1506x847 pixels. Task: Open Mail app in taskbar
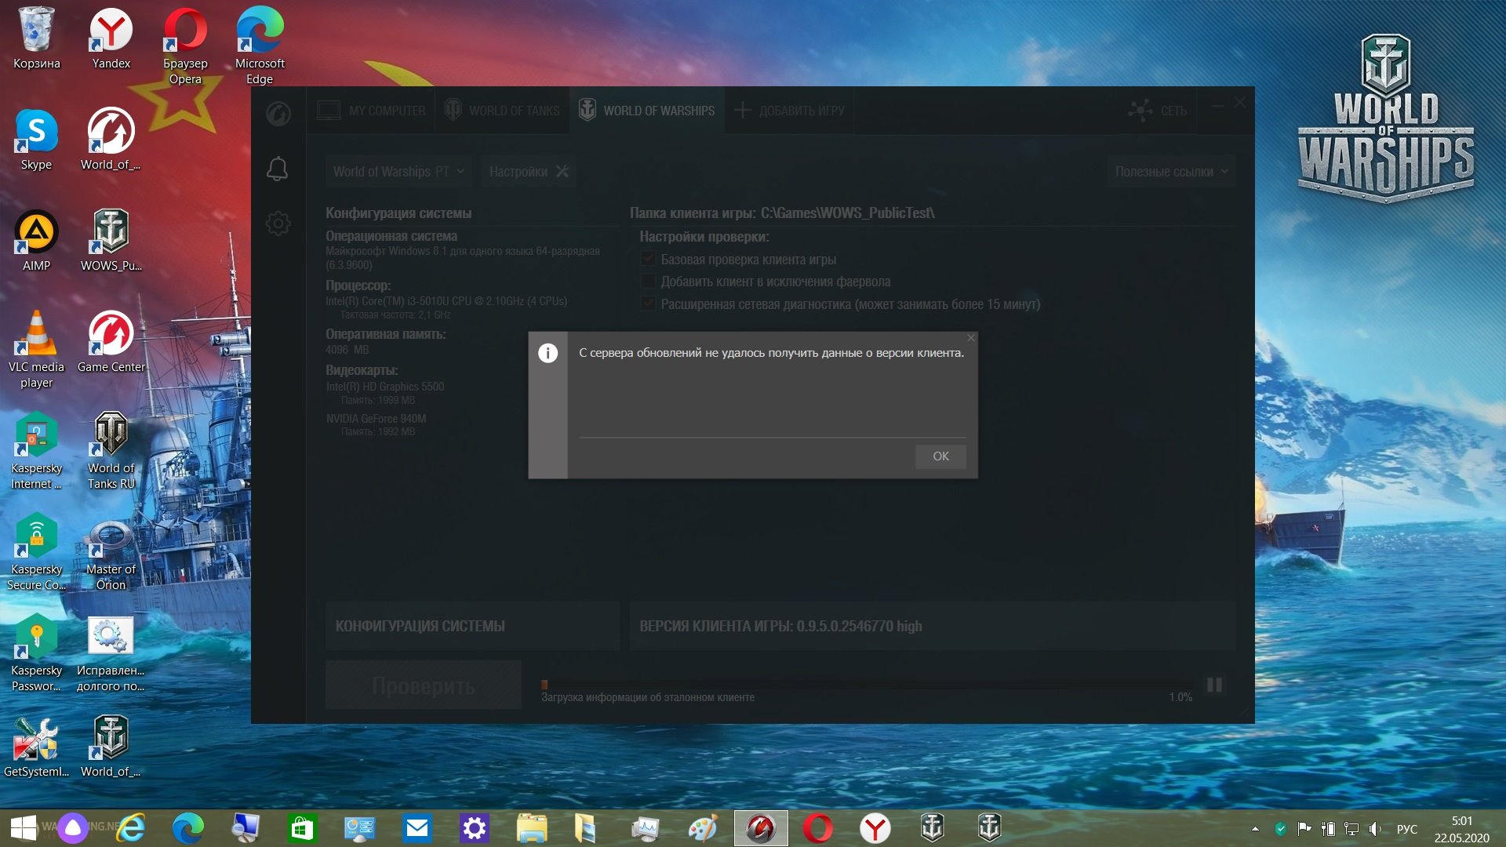[x=417, y=828]
